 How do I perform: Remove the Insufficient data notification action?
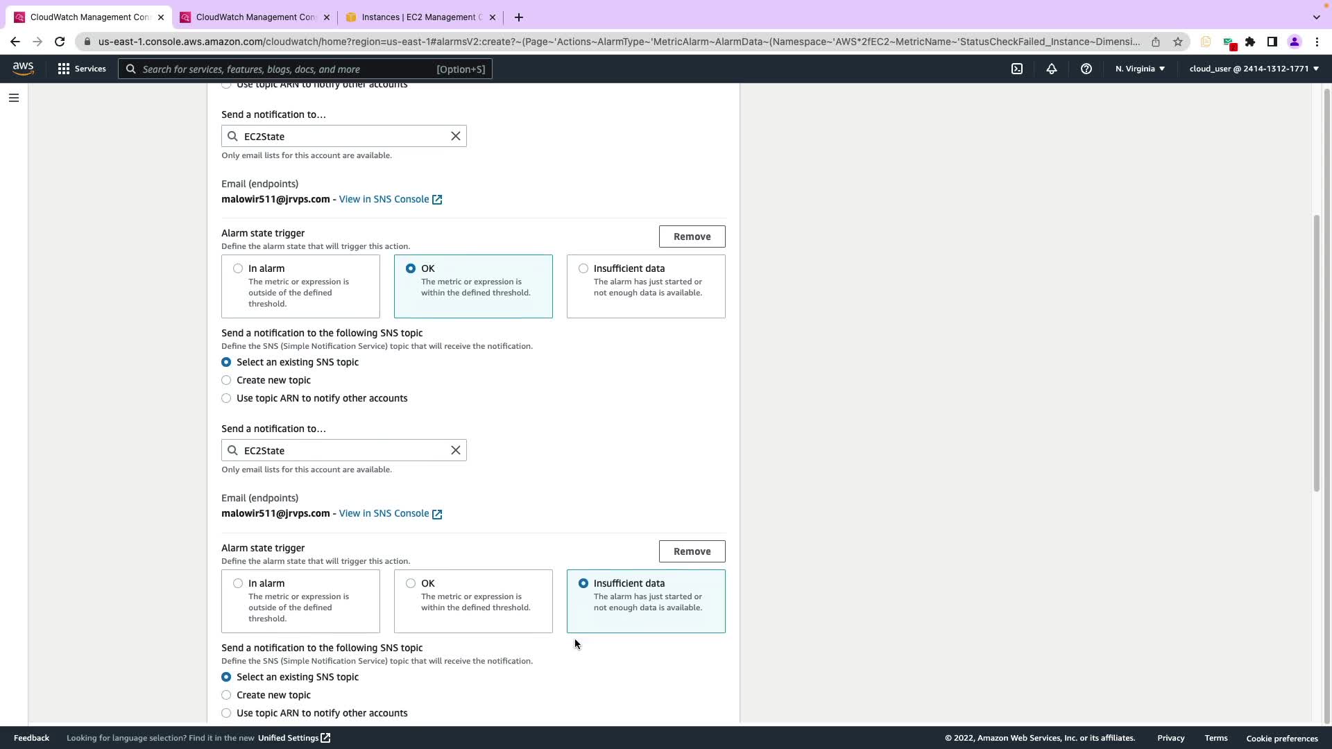pos(692,551)
